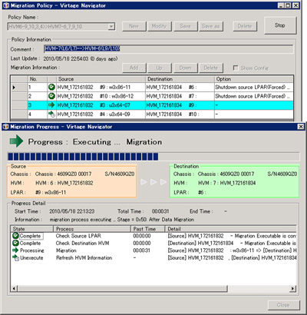307x315 pixels.
Task: Click the Complete icon for Check Destination HVM
Action: [15, 243]
